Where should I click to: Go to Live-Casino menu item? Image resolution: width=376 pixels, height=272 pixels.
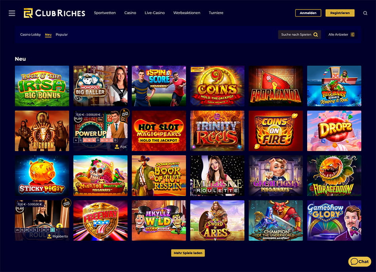click(155, 13)
